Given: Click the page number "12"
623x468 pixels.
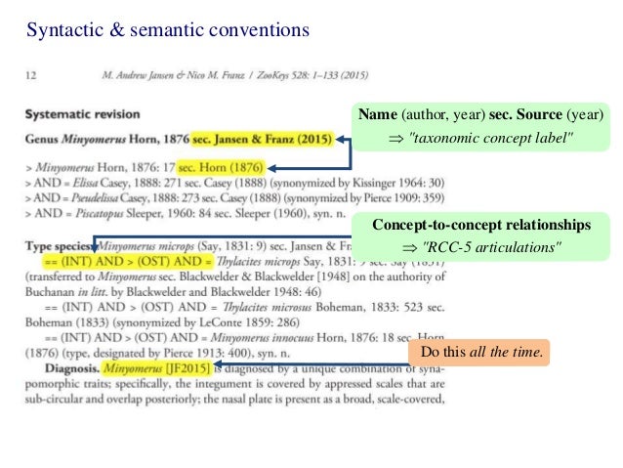Looking at the screenshot, I should tap(30, 75).
